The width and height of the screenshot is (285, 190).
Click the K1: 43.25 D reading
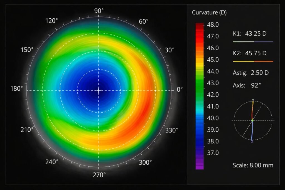[250, 34]
